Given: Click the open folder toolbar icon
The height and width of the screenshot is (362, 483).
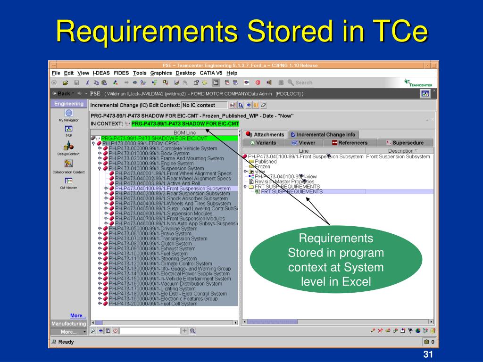Looking at the screenshot, I should (65, 82).
